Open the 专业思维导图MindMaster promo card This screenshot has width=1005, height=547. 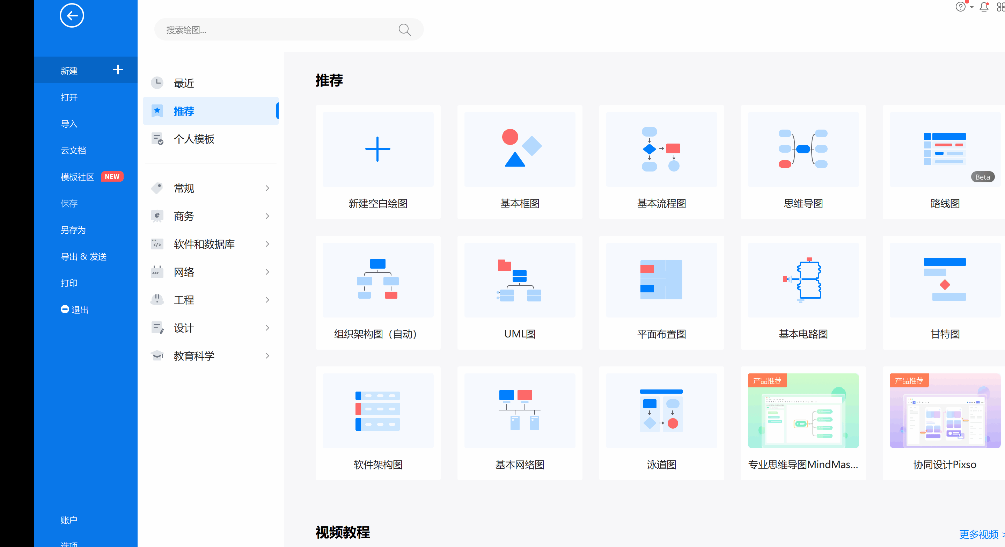(x=803, y=423)
